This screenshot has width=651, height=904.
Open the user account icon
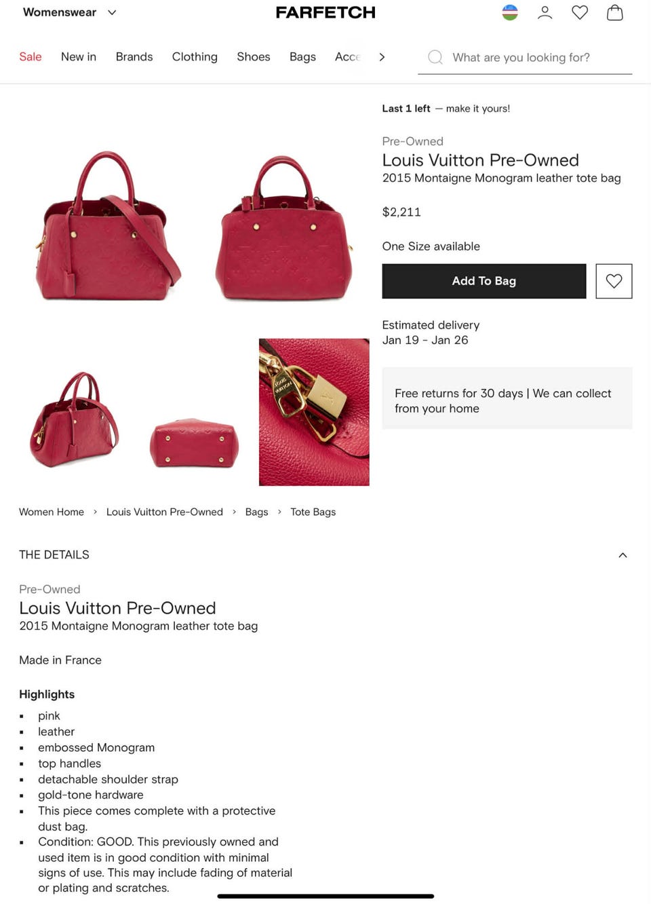tap(545, 12)
